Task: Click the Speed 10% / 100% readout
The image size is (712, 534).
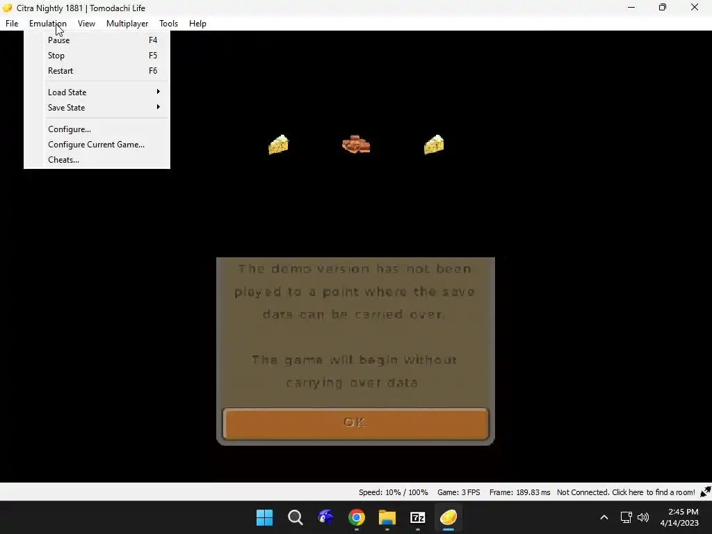Action: (394, 492)
